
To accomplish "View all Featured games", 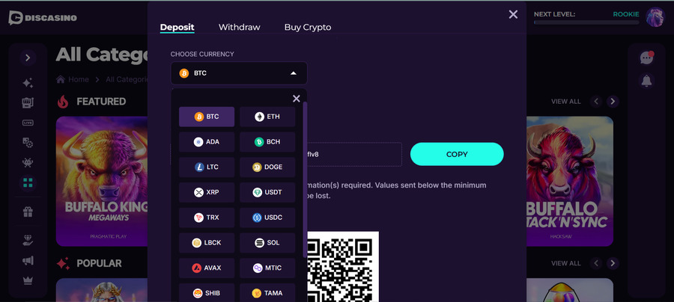I will (565, 102).
